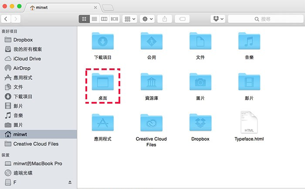This screenshot has width=305, height=189.
Task: Select the 應用程式 folder icon in the grid
Action: (x=103, y=123)
